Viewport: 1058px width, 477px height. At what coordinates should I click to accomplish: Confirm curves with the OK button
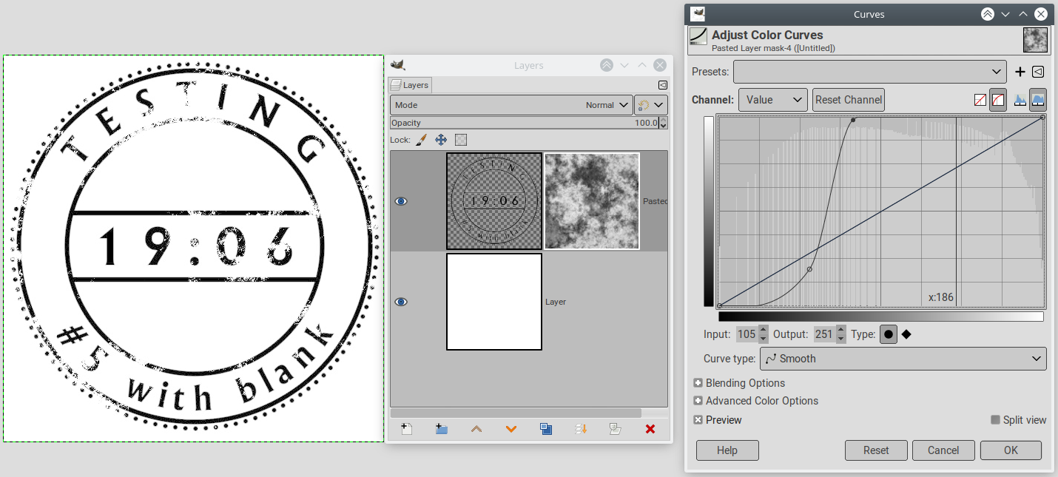tap(1011, 450)
